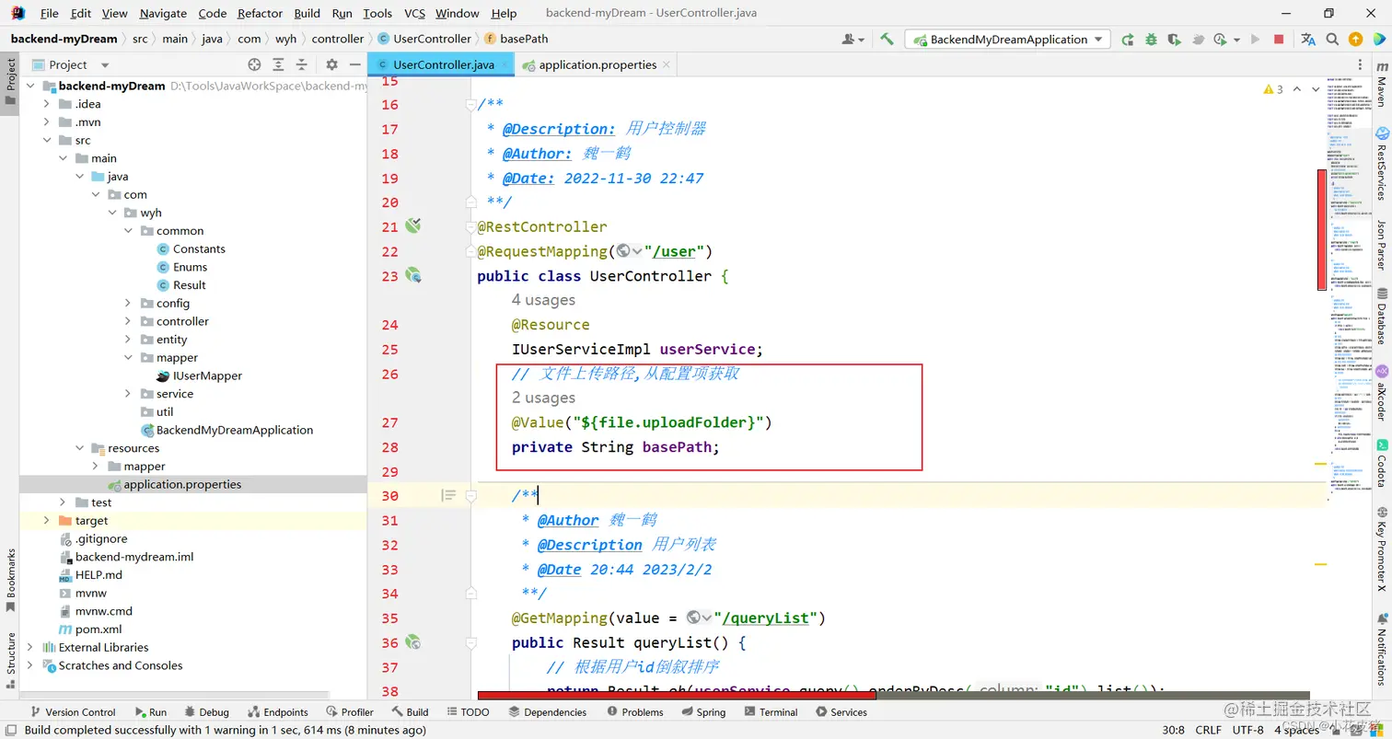
Task: Open Project panel gear settings
Action: [x=332, y=64]
